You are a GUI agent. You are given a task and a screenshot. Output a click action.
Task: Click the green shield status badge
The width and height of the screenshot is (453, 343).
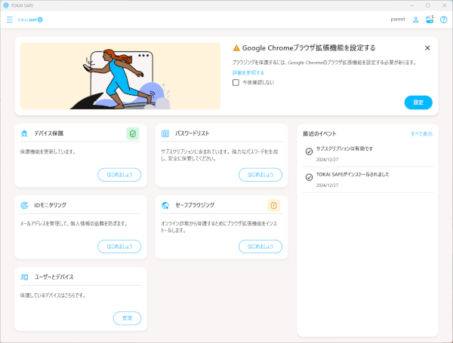click(133, 133)
